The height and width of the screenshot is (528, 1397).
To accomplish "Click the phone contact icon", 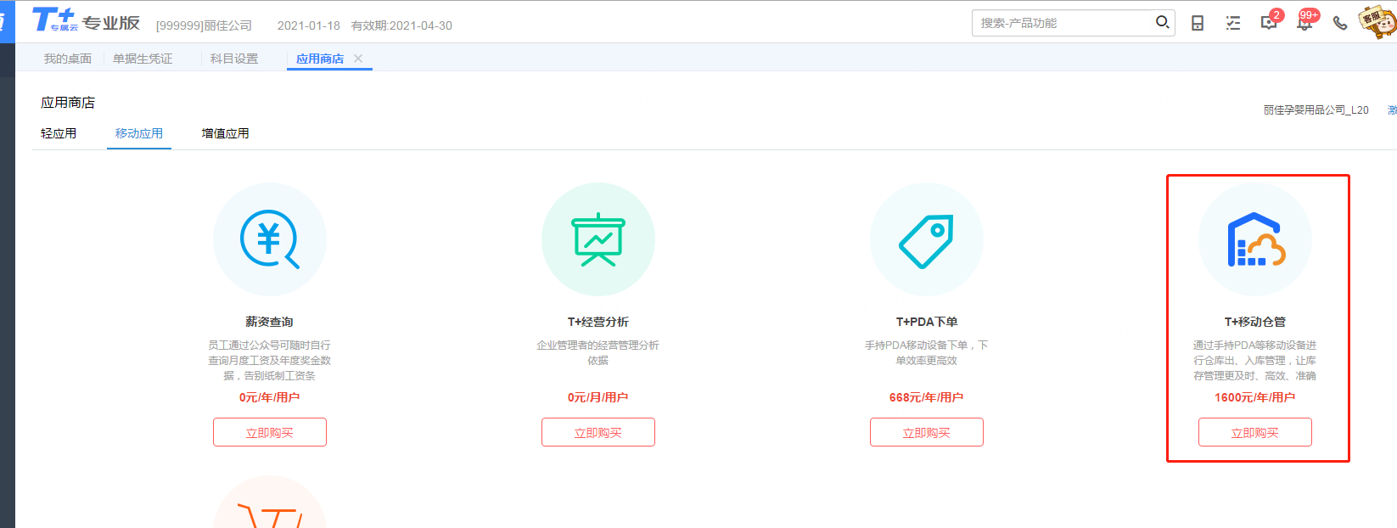I will [1340, 23].
